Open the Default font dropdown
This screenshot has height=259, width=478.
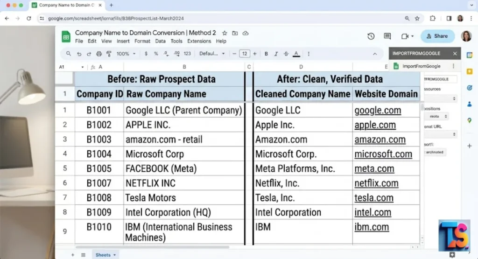[212, 54]
